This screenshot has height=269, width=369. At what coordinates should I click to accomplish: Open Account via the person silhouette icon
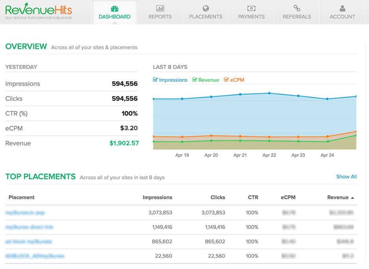pos(342,8)
